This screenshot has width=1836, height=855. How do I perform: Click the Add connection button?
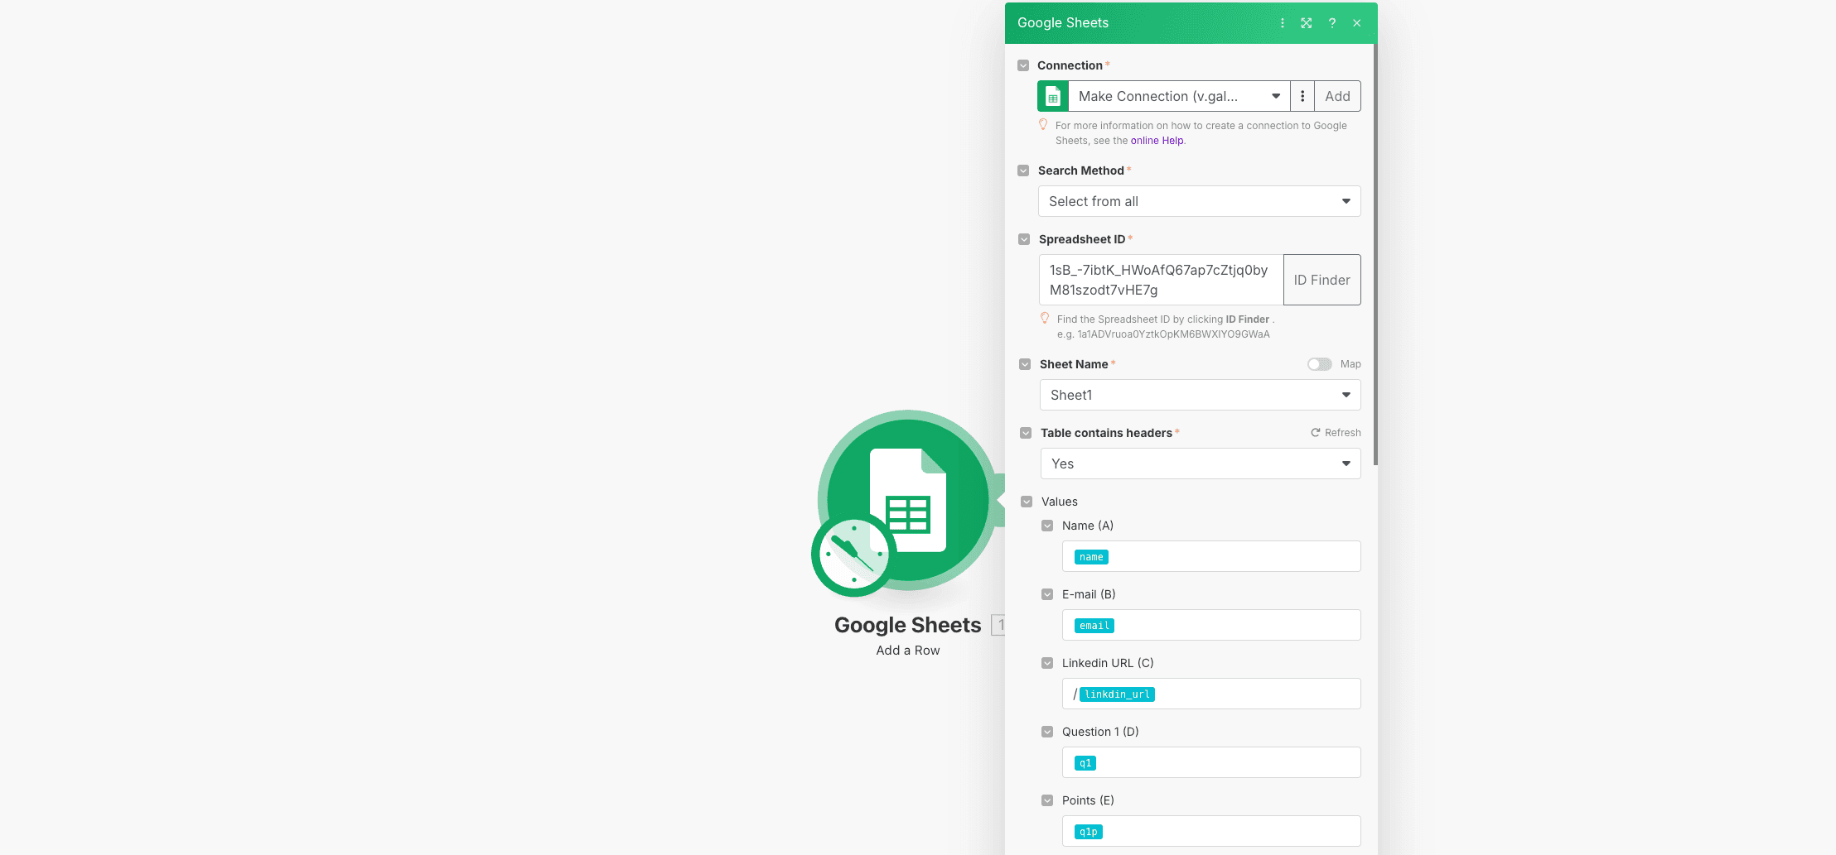click(1336, 96)
